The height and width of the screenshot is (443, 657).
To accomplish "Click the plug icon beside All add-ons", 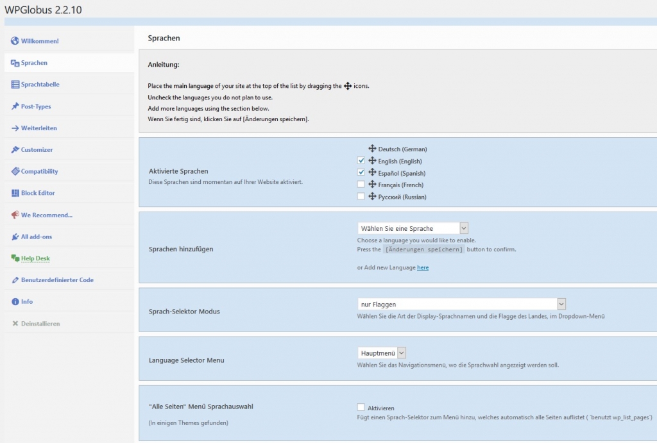I will click(x=15, y=237).
